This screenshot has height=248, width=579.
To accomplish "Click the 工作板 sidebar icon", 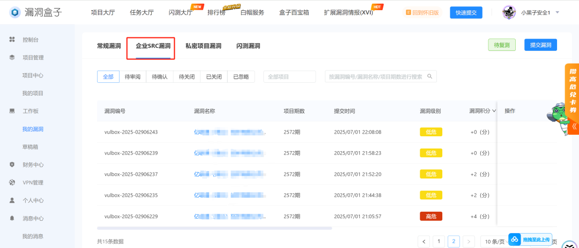I will coord(12,111).
